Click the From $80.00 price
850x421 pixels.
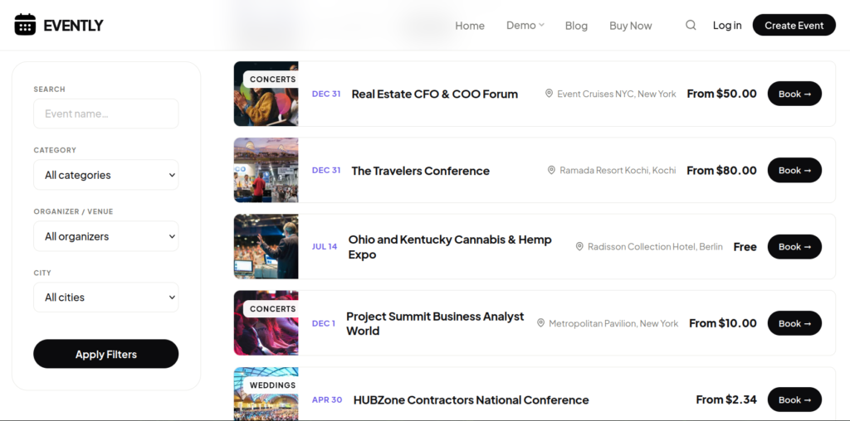[x=721, y=171]
